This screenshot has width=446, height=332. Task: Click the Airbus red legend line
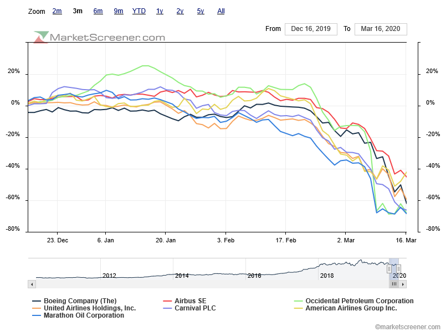click(x=167, y=301)
